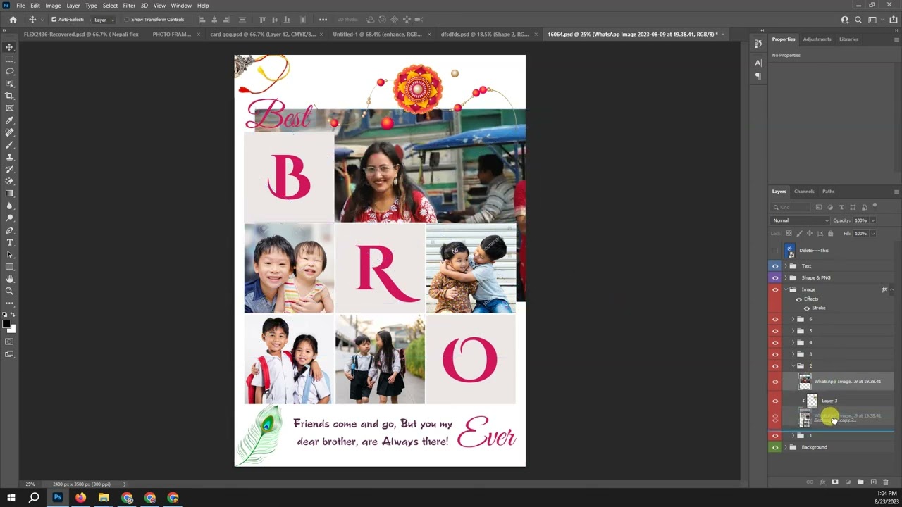
Task: Hide the Text group layer
Action: [x=775, y=266]
